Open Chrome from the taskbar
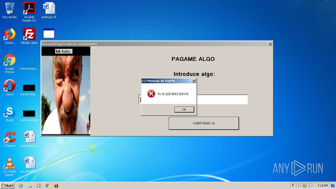 pyautogui.click(x=48, y=186)
